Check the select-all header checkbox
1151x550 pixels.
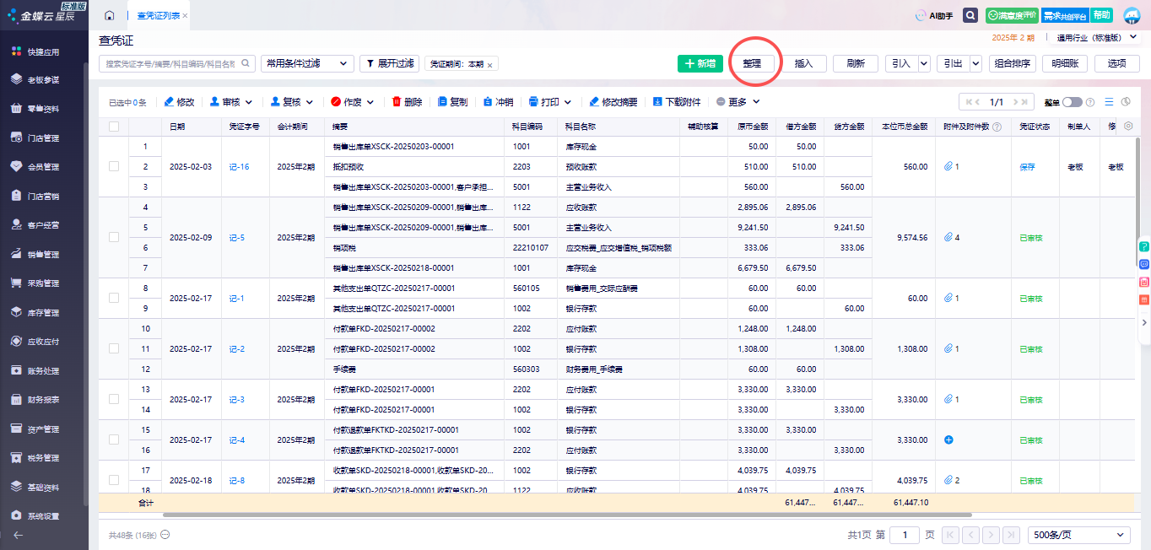[x=114, y=127]
